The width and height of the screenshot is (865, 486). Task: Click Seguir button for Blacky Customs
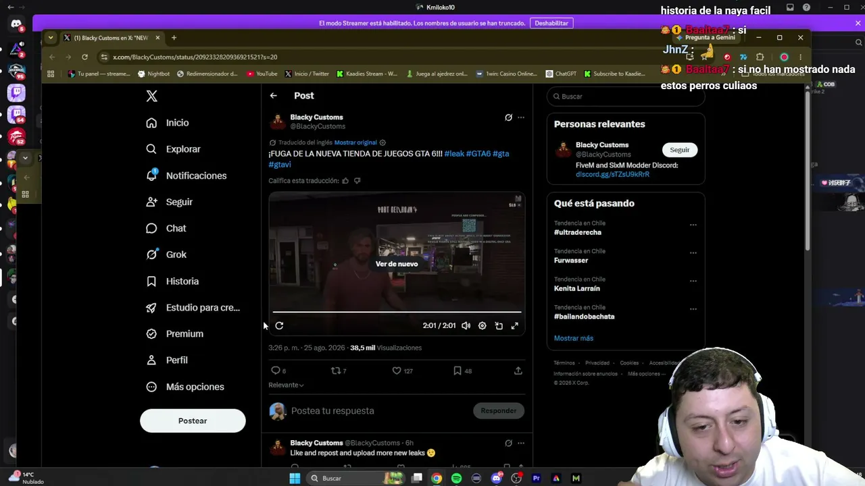tap(680, 150)
